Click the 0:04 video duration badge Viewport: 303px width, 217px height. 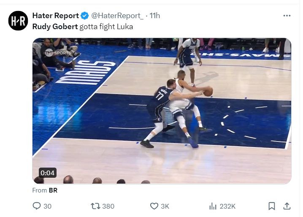point(47,173)
